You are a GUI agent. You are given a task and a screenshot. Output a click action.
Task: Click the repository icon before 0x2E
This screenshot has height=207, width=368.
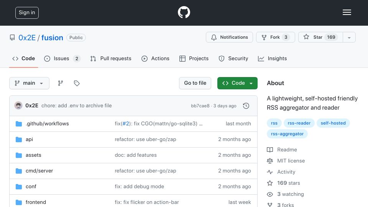click(x=12, y=38)
